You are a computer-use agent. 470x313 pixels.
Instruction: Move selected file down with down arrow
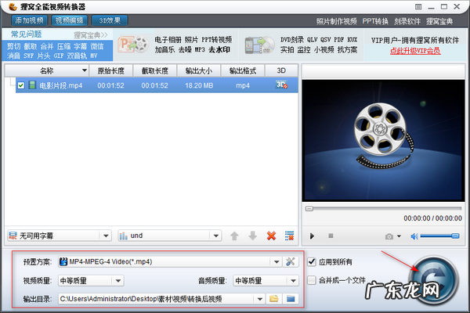coord(252,236)
